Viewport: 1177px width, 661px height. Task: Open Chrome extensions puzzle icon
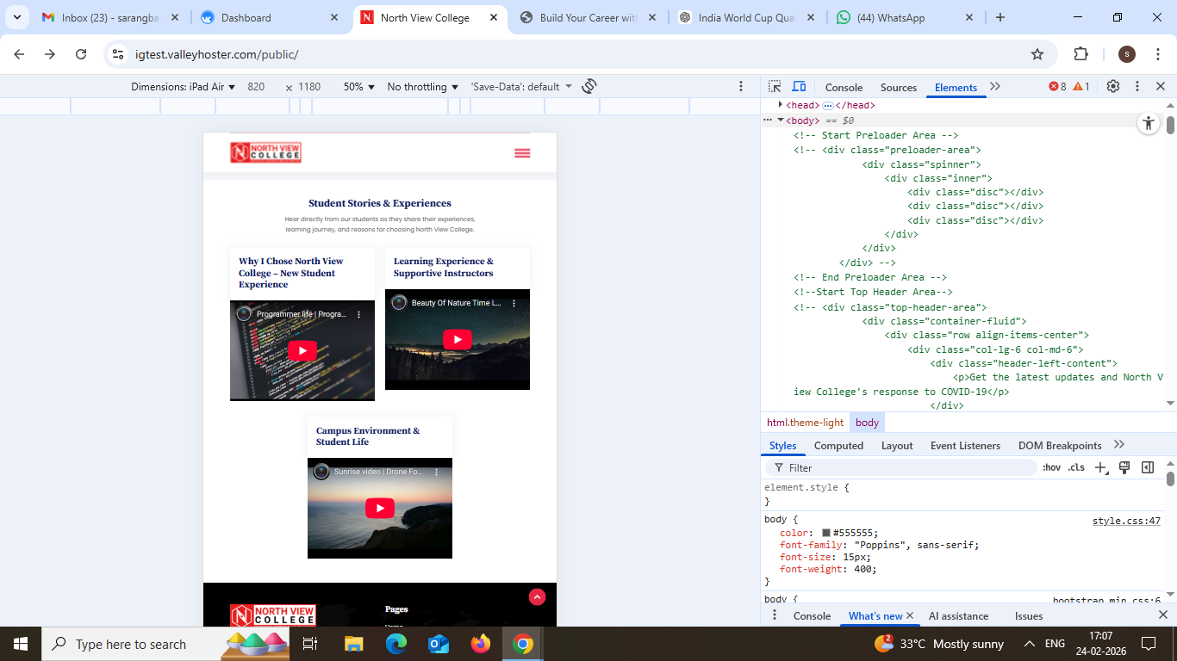pyautogui.click(x=1080, y=54)
